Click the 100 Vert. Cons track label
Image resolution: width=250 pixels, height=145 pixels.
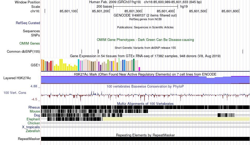tap(15, 93)
